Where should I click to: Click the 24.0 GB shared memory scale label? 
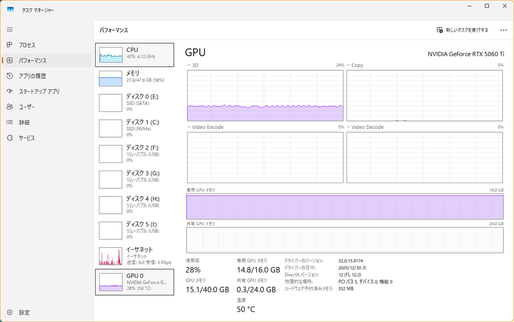[x=496, y=224]
